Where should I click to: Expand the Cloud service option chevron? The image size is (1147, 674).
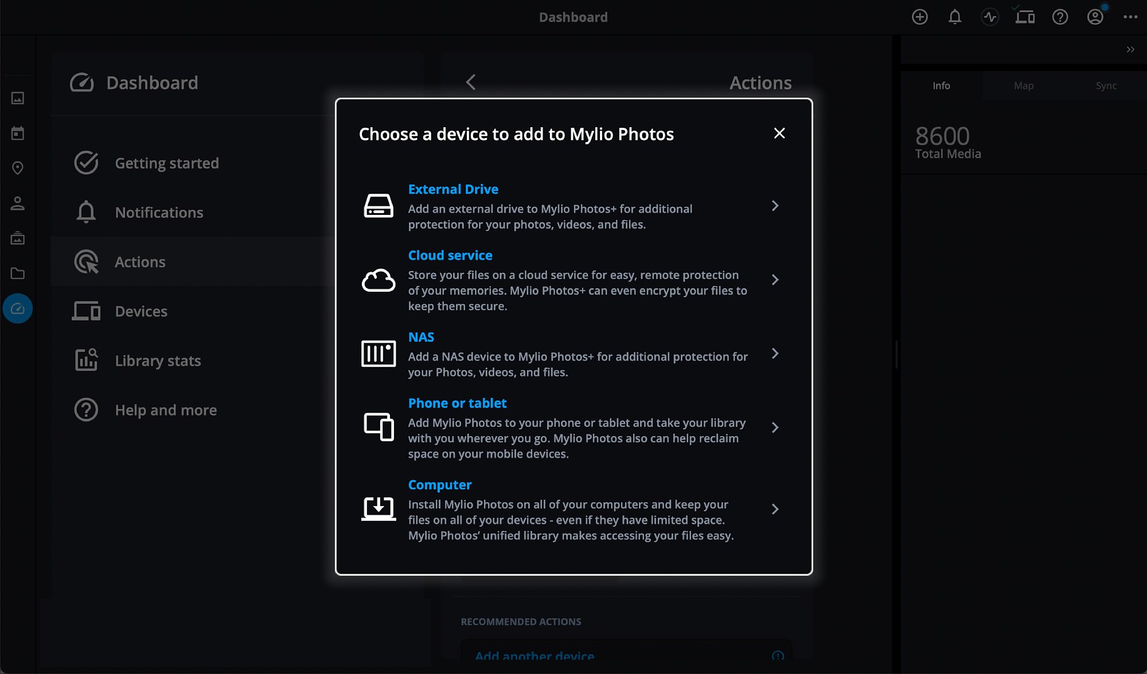[775, 280]
